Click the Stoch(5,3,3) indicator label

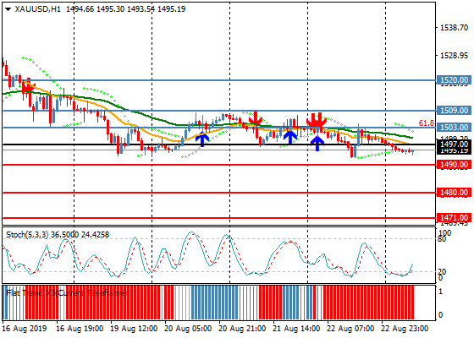pos(27,235)
